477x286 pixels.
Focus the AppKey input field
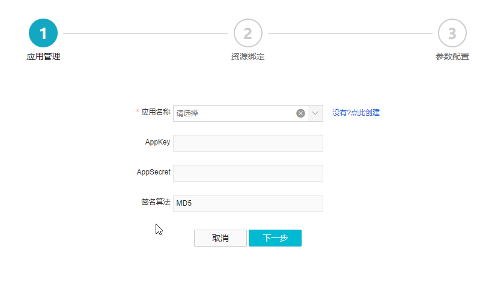point(248,143)
